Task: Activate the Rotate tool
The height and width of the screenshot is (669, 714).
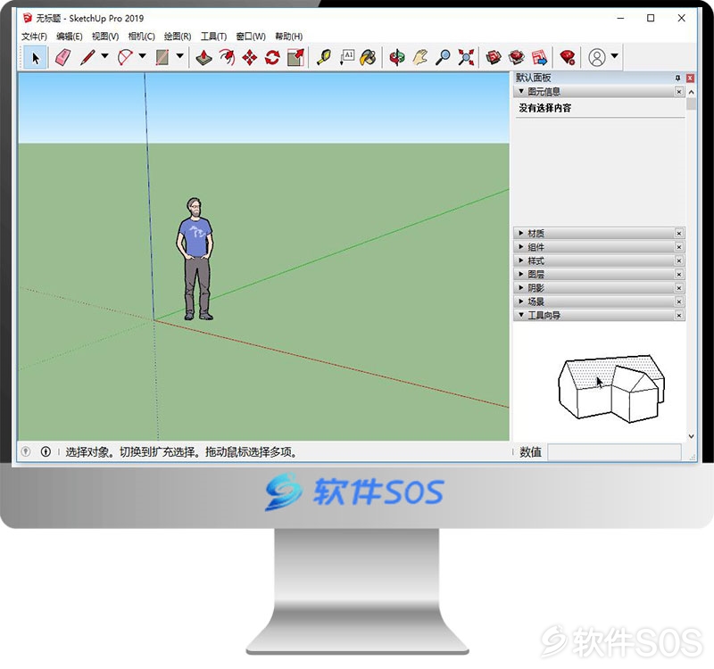Action: [x=272, y=58]
